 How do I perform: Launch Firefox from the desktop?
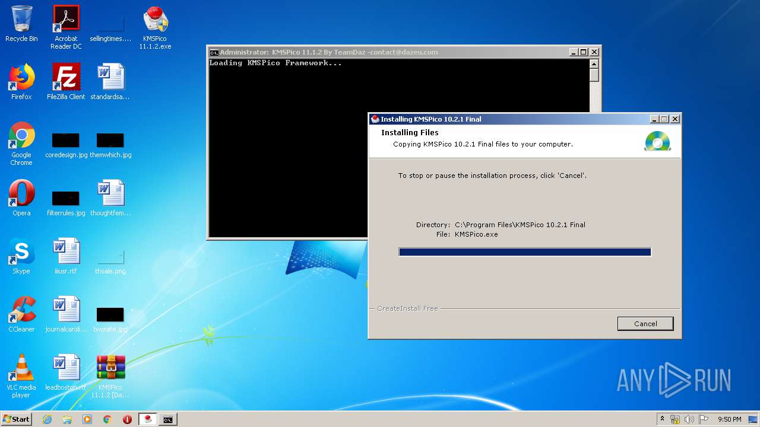pos(21,82)
